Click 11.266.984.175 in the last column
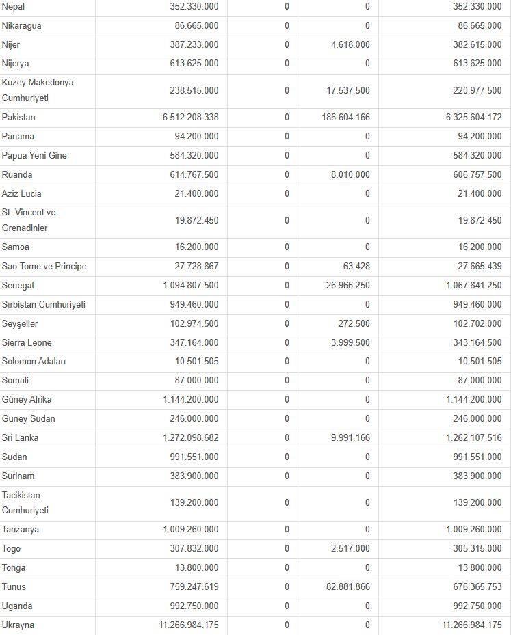The image size is (511, 635). pyautogui.click(x=472, y=625)
